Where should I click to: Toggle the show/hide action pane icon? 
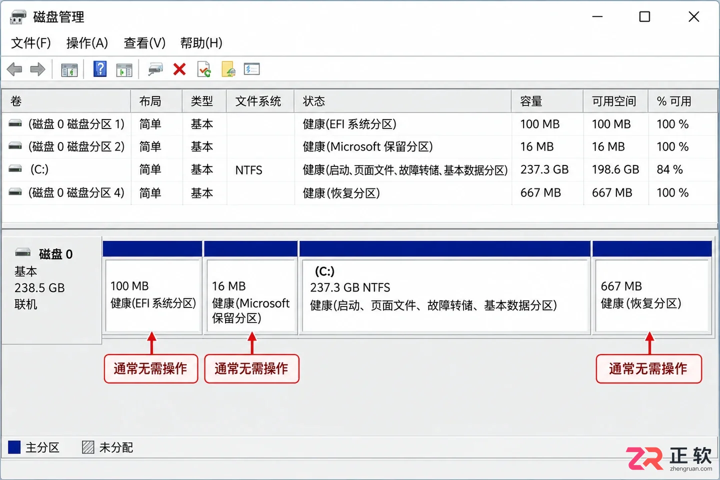[124, 70]
